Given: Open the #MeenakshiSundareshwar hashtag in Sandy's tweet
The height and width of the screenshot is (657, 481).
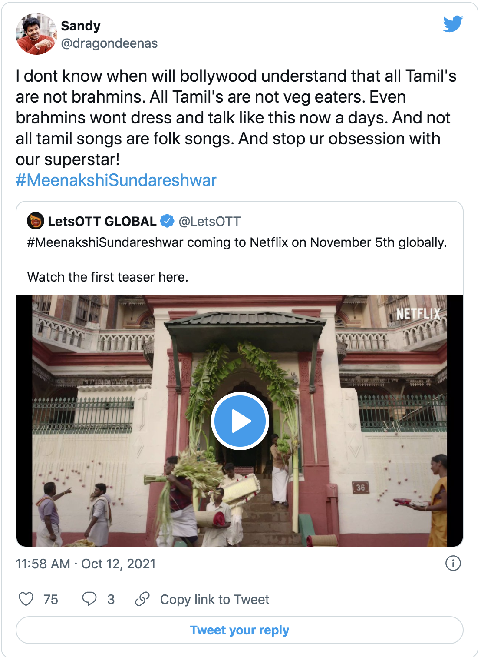Looking at the screenshot, I should 116,180.
